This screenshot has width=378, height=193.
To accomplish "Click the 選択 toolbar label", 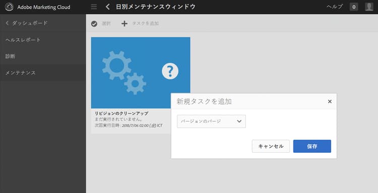I will [106, 24].
